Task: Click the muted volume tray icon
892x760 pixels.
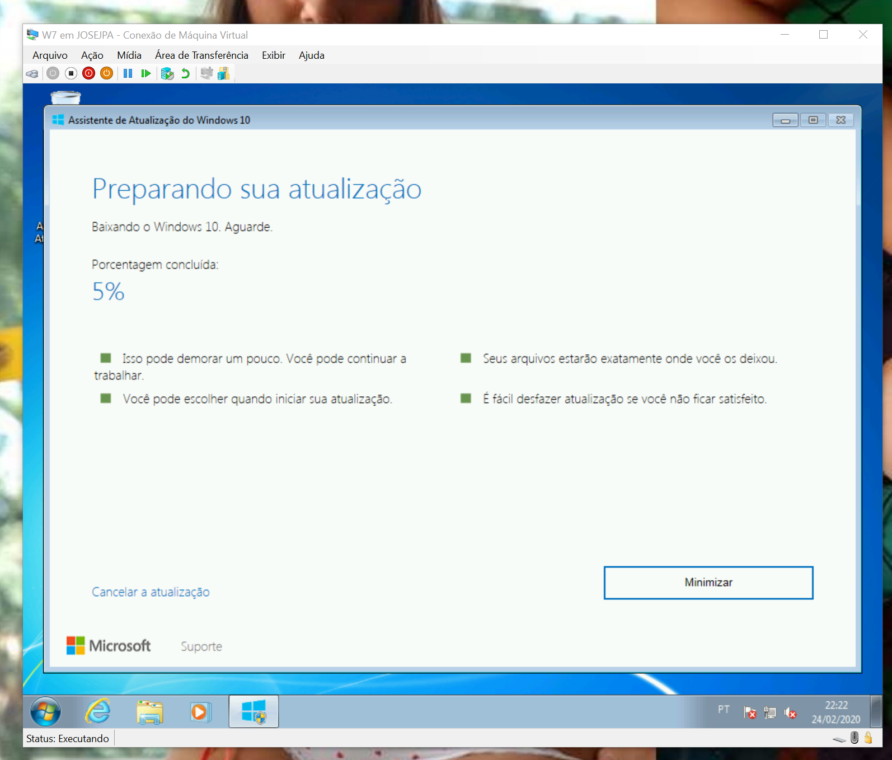Action: (790, 712)
